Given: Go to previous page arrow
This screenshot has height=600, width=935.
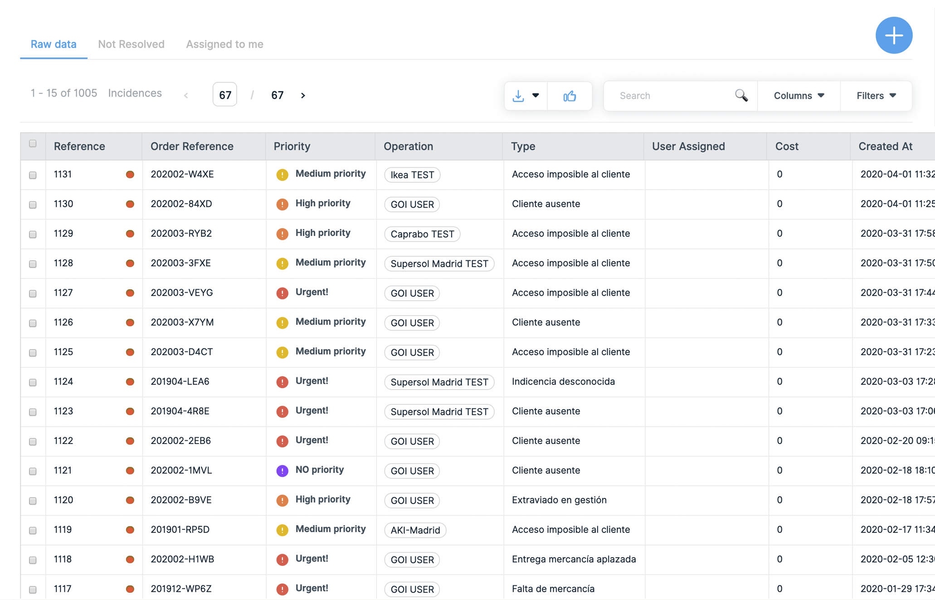Looking at the screenshot, I should pyautogui.click(x=186, y=95).
